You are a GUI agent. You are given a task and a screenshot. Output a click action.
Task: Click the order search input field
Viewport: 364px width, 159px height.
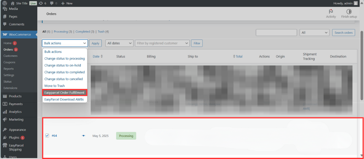click(x=276, y=33)
